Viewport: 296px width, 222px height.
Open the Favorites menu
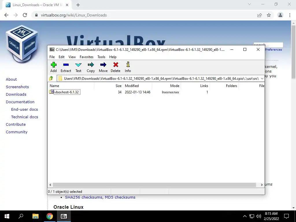click(86, 57)
